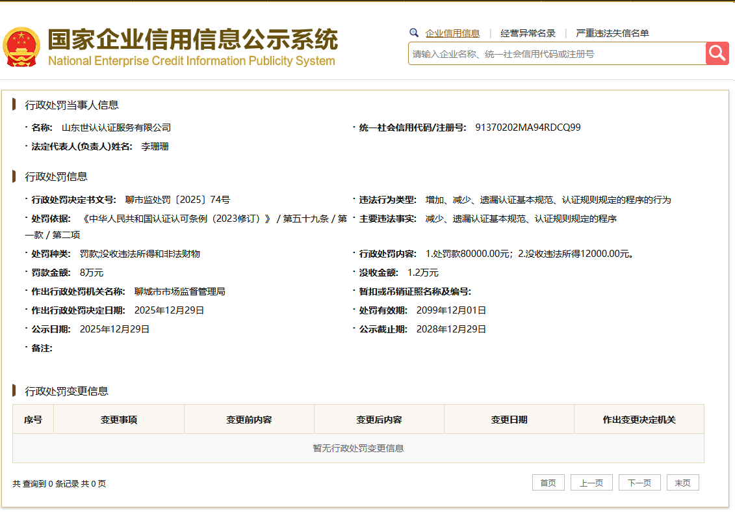735x512 pixels.
Task: Click the 公示日期 value 2025年12月29日
Action: tap(114, 329)
